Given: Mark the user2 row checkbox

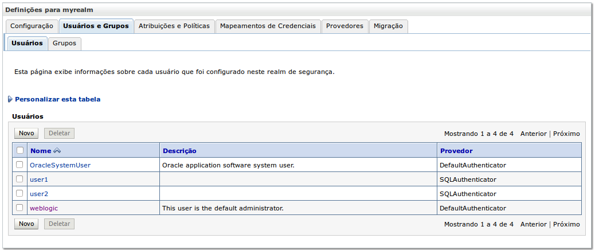Looking at the screenshot, I should [x=20, y=193].
